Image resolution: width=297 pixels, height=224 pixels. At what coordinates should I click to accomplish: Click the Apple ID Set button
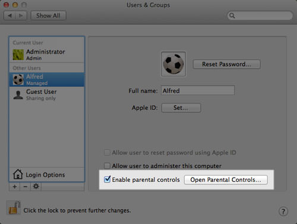coord(181,108)
